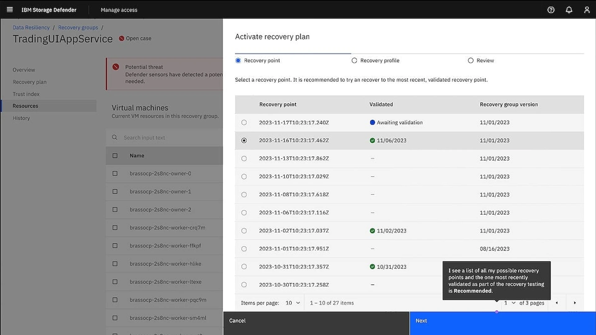Click the Validated column header
Image resolution: width=596 pixels, height=335 pixels.
381,105
